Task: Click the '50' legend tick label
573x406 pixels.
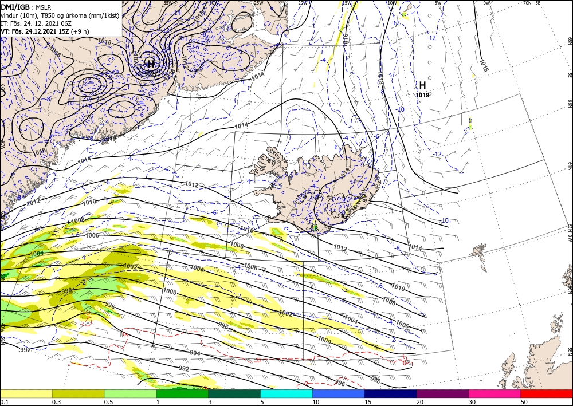Action: [x=524, y=402]
